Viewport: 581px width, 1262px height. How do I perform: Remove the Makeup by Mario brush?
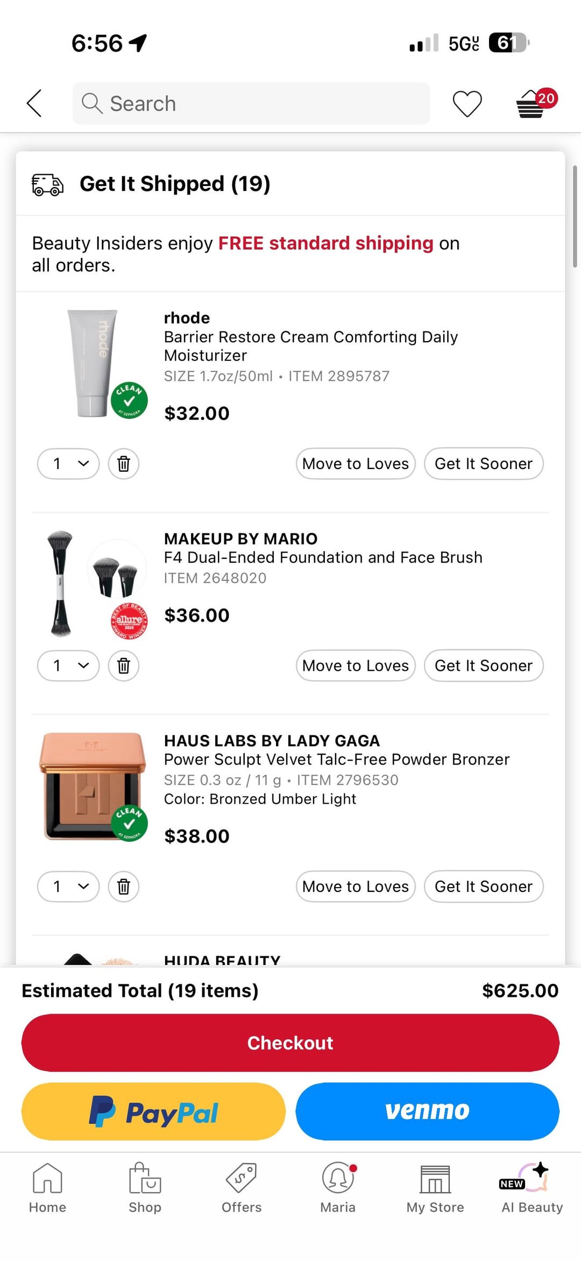pos(124,666)
